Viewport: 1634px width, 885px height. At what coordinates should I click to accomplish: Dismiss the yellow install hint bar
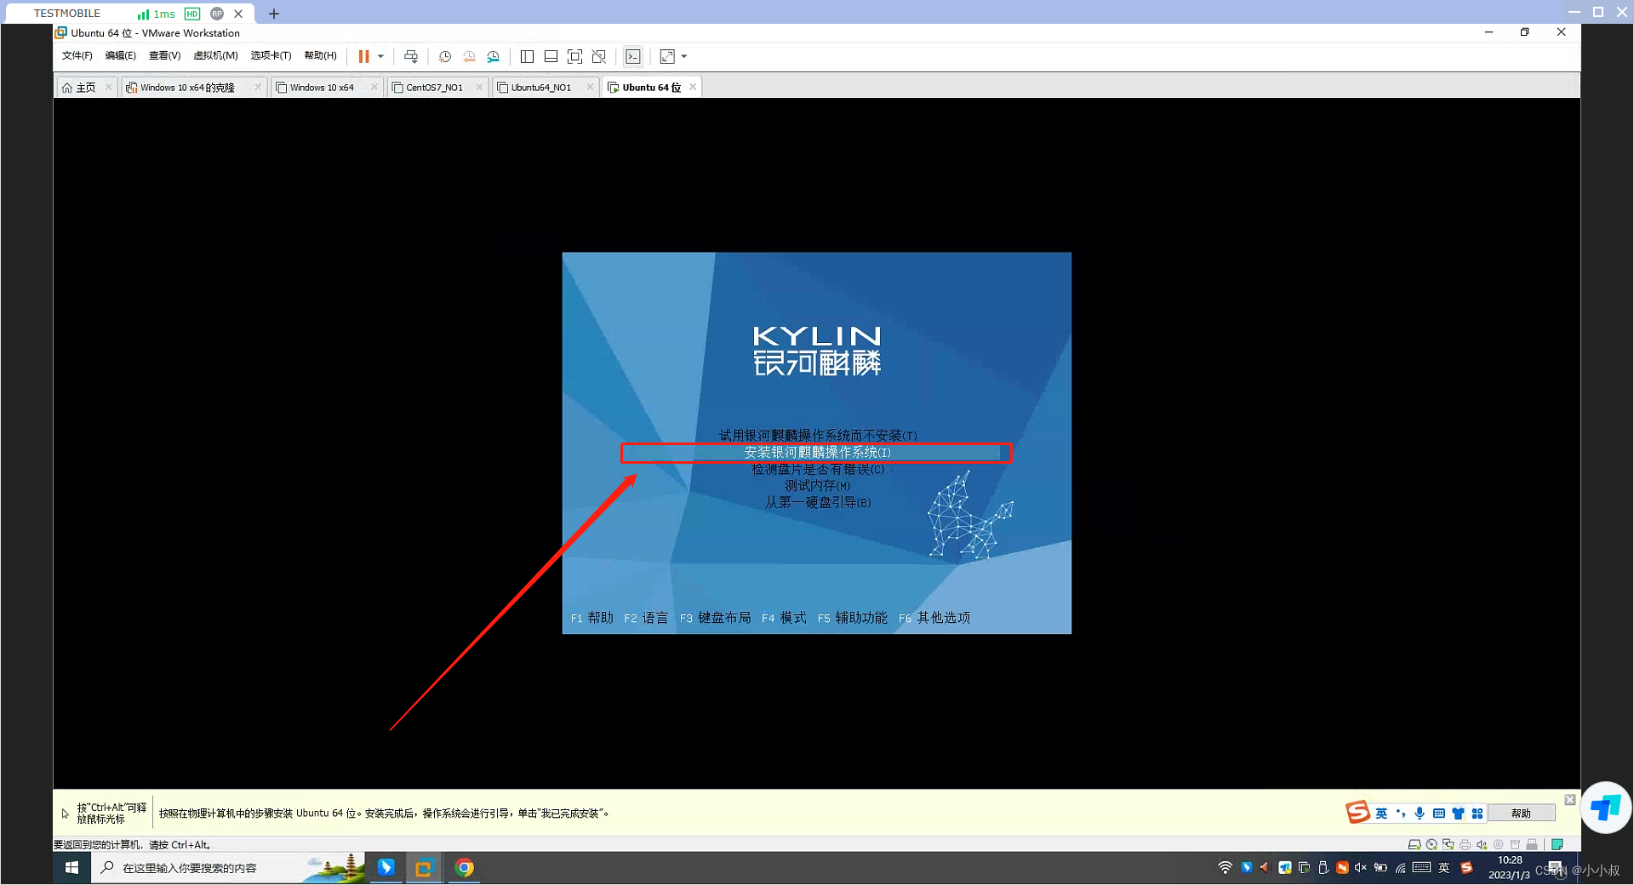click(1570, 800)
